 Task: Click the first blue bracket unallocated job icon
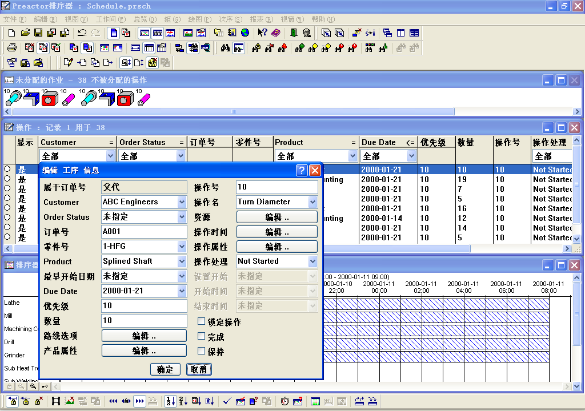pyautogui.click(x=31, y=99)
